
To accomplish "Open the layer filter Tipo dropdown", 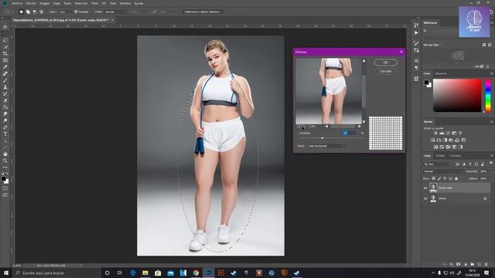I will pos(437,164).
